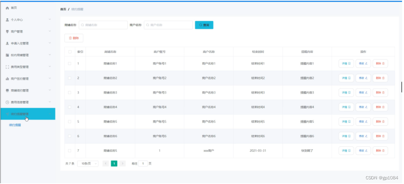Click the 商户签约管理 bar chart icon
Viewport: 404px width, 184px height.
[7, 79]
